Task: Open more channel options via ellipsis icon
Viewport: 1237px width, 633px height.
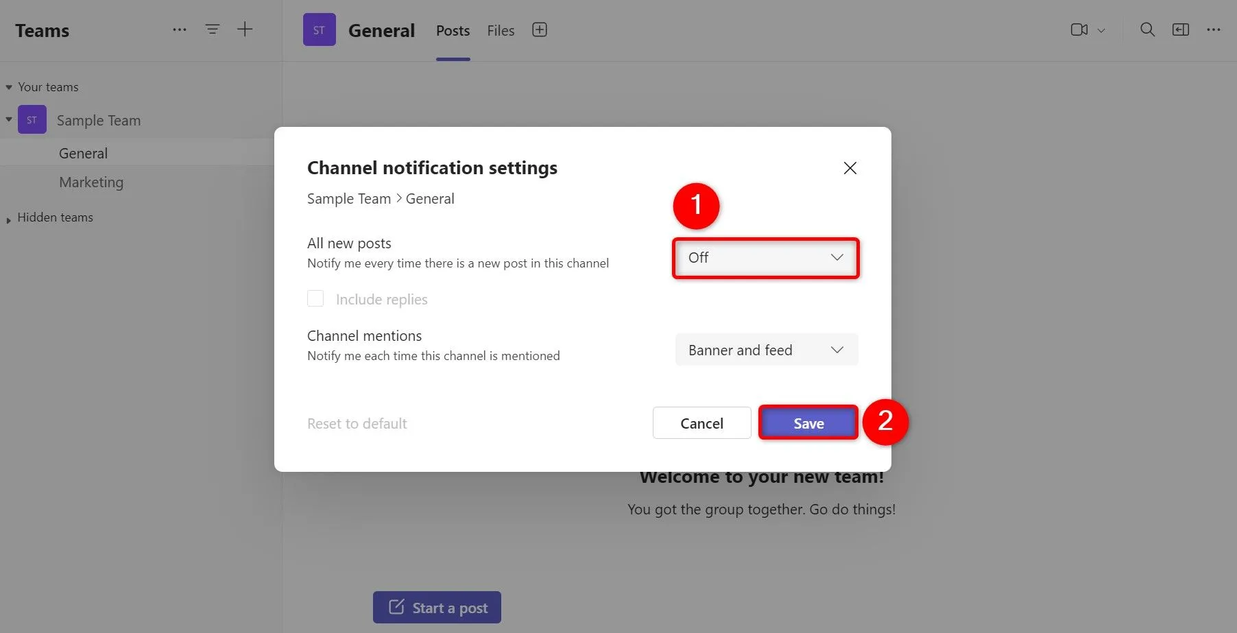Action: coord(1214,29)
